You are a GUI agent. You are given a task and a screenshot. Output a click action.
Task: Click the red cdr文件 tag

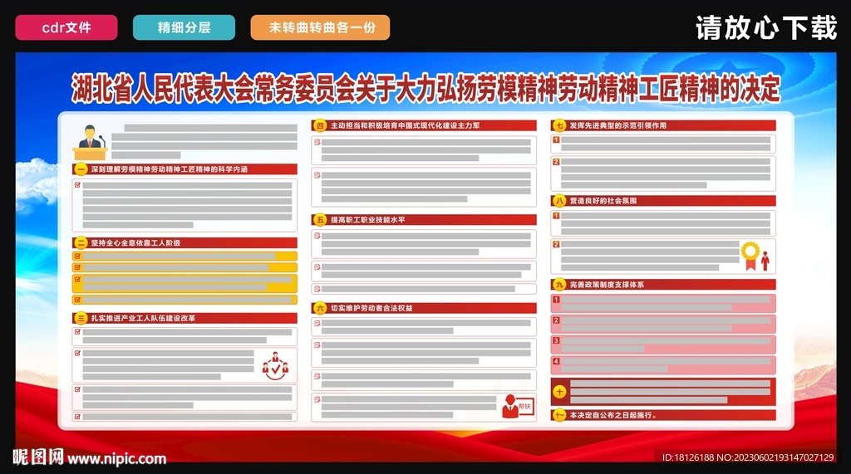(66, 27)
